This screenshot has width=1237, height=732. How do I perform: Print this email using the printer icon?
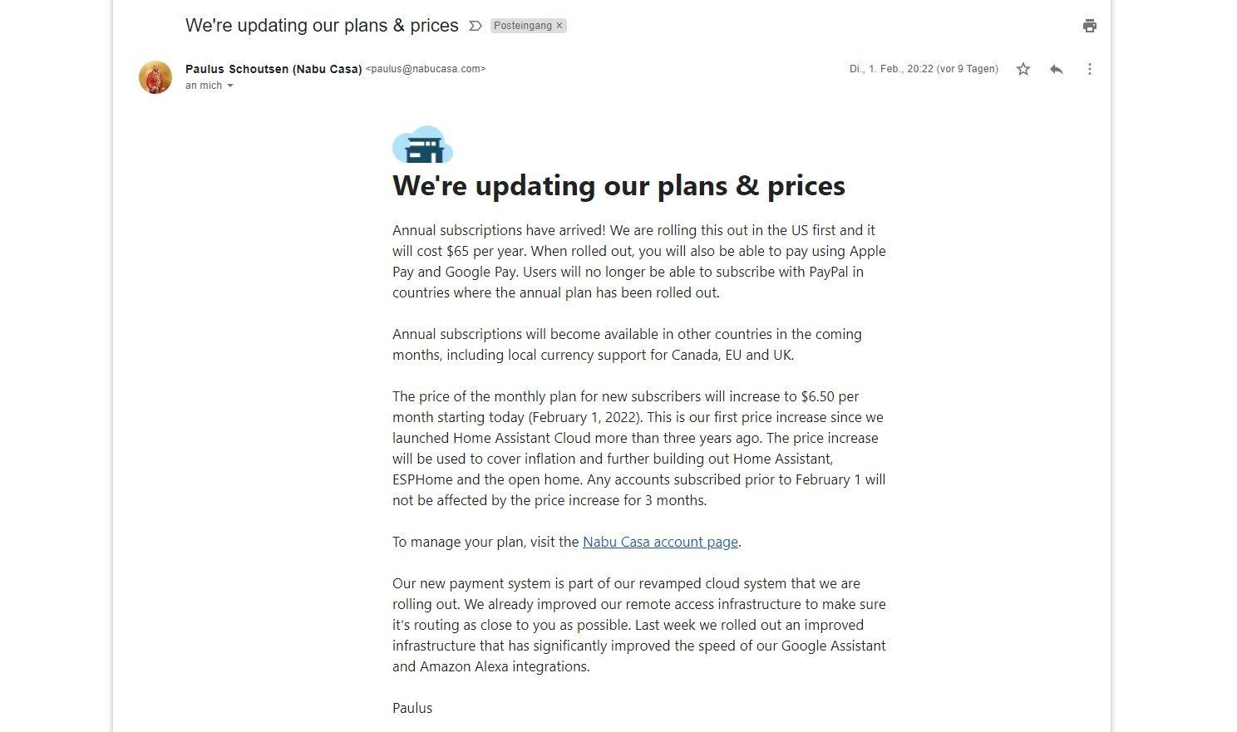point(1089,26)
